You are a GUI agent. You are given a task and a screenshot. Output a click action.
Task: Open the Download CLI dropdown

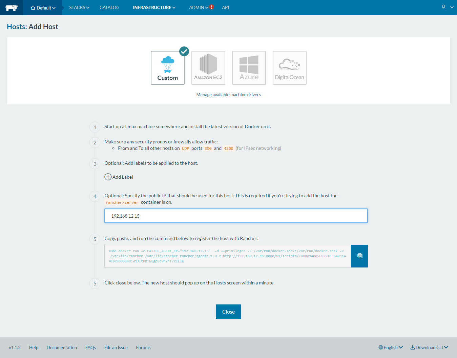point(429,347)
